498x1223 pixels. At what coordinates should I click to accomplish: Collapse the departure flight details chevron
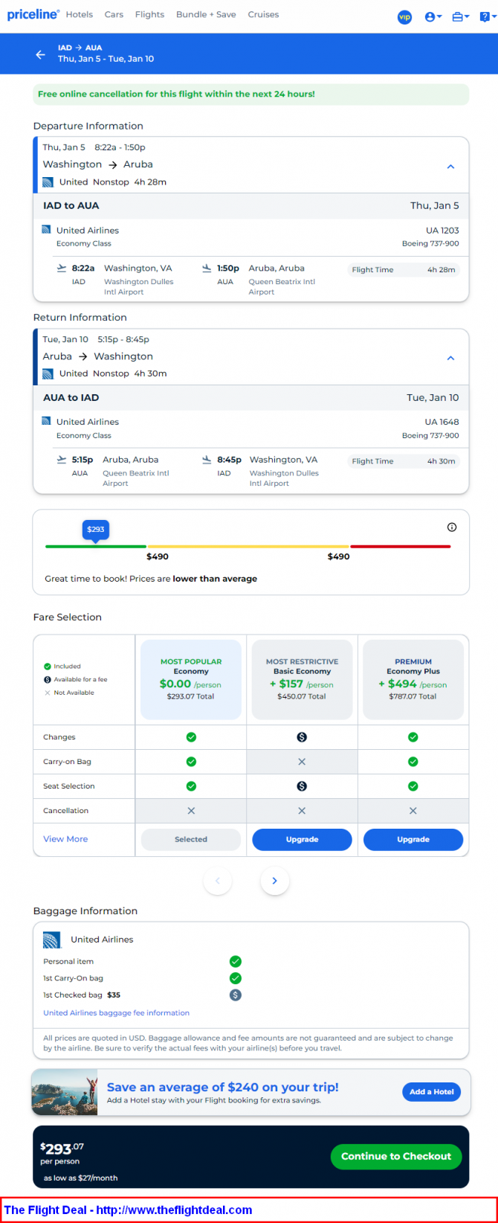450,167
